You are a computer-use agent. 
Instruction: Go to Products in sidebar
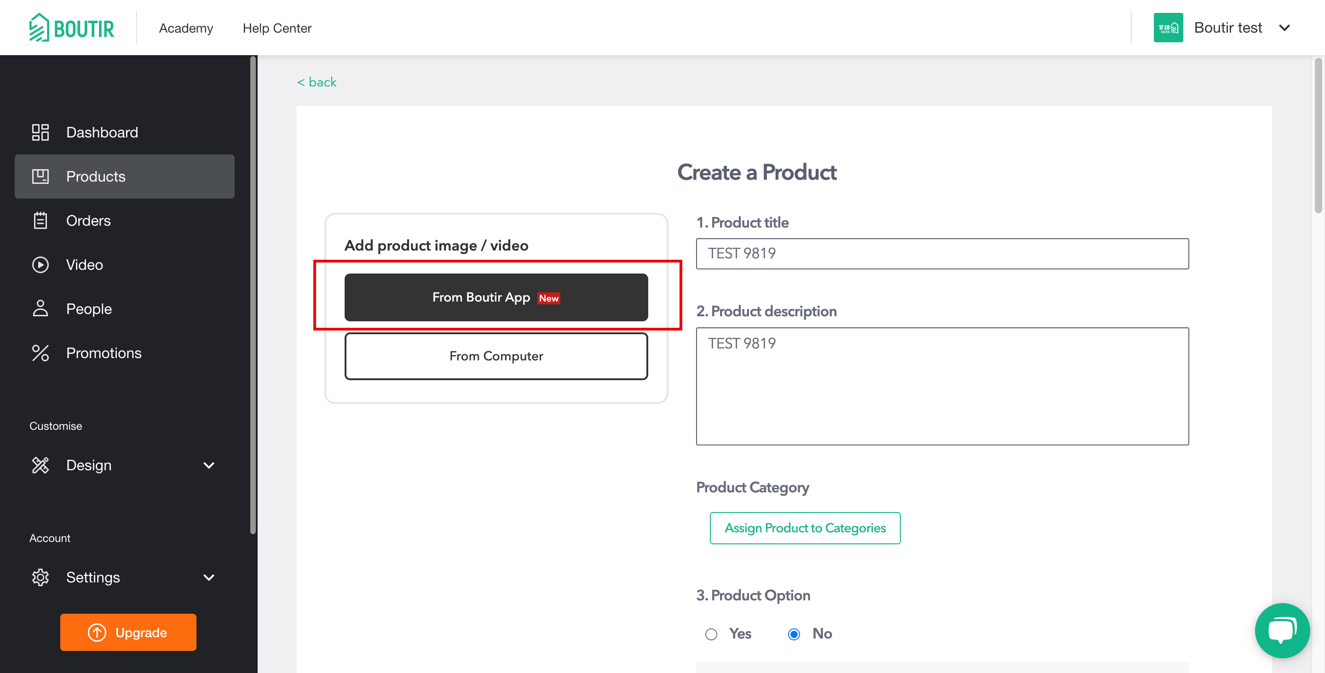click(x=125, y=177)
